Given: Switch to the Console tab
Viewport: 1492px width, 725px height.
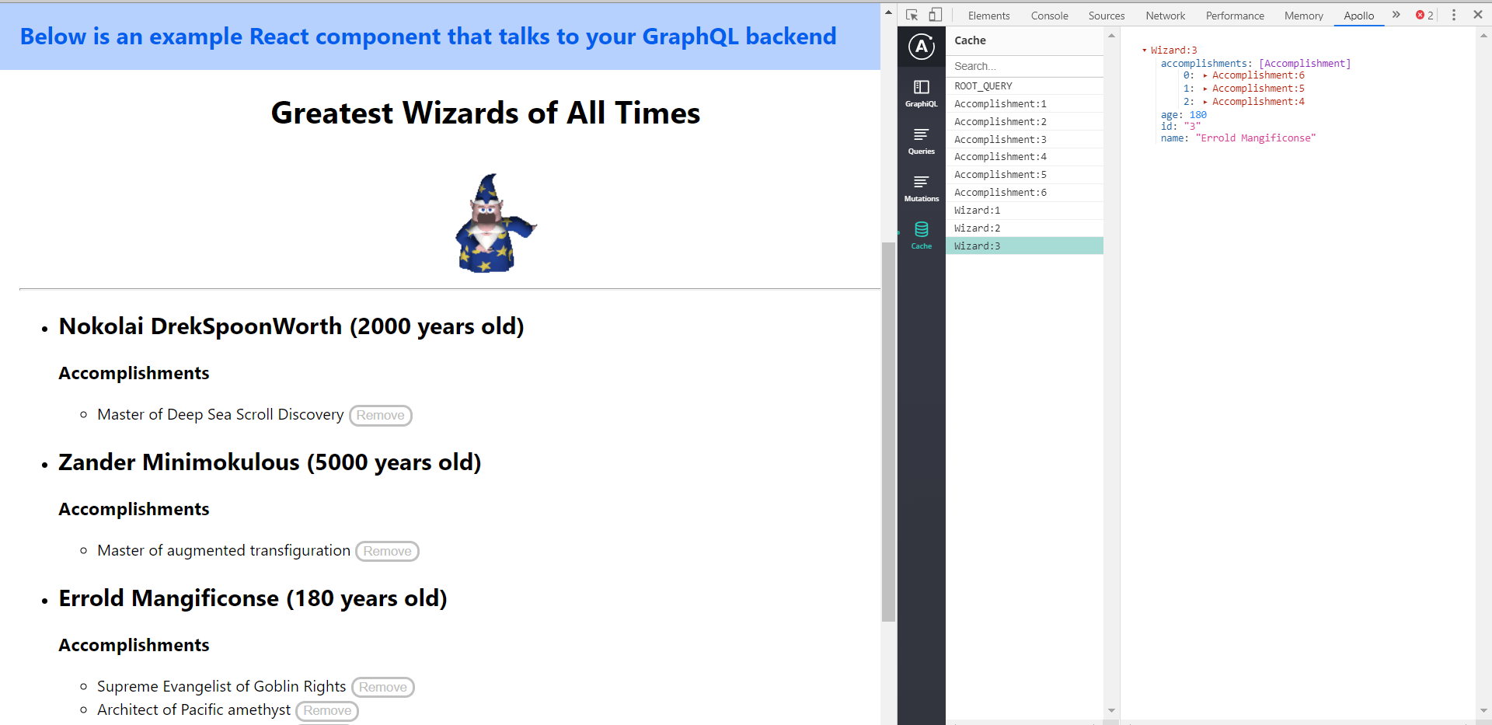Looking at the screenshot, I should (1049, 16).
